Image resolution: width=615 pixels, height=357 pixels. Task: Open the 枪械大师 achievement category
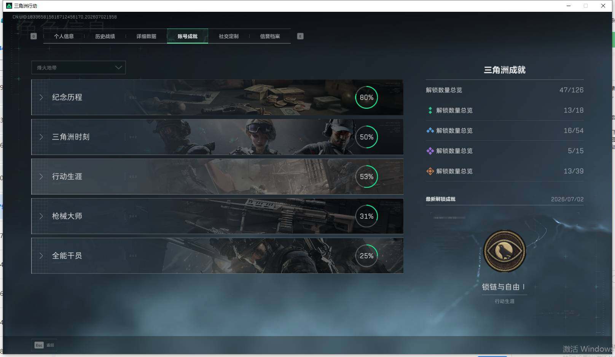point(217,216)
